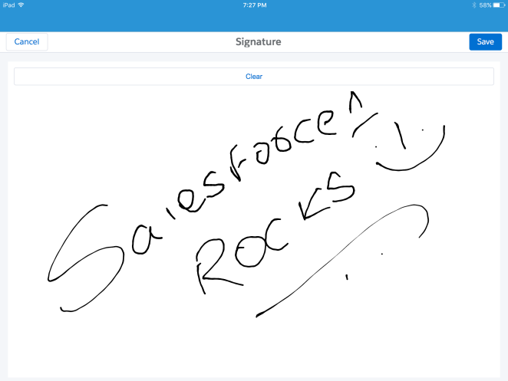The height and width of the screenshot is (381, 508).
Task: Tap the battery indicator icon
Action: point(499,5)
